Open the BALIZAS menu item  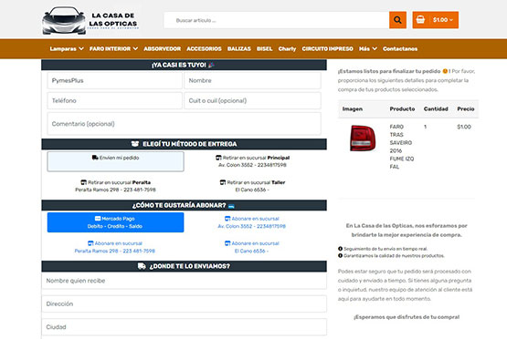[239, 48]
